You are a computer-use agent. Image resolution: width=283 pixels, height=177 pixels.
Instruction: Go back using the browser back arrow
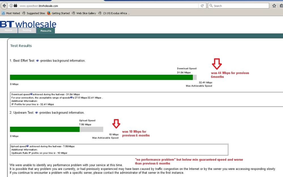pyautogui.click(x=4, y=6)
